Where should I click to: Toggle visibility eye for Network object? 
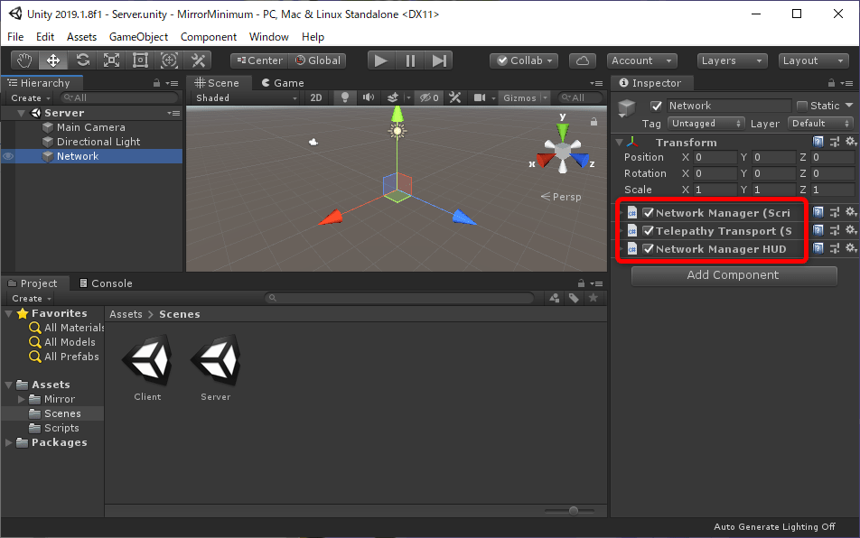coord(8,156)
